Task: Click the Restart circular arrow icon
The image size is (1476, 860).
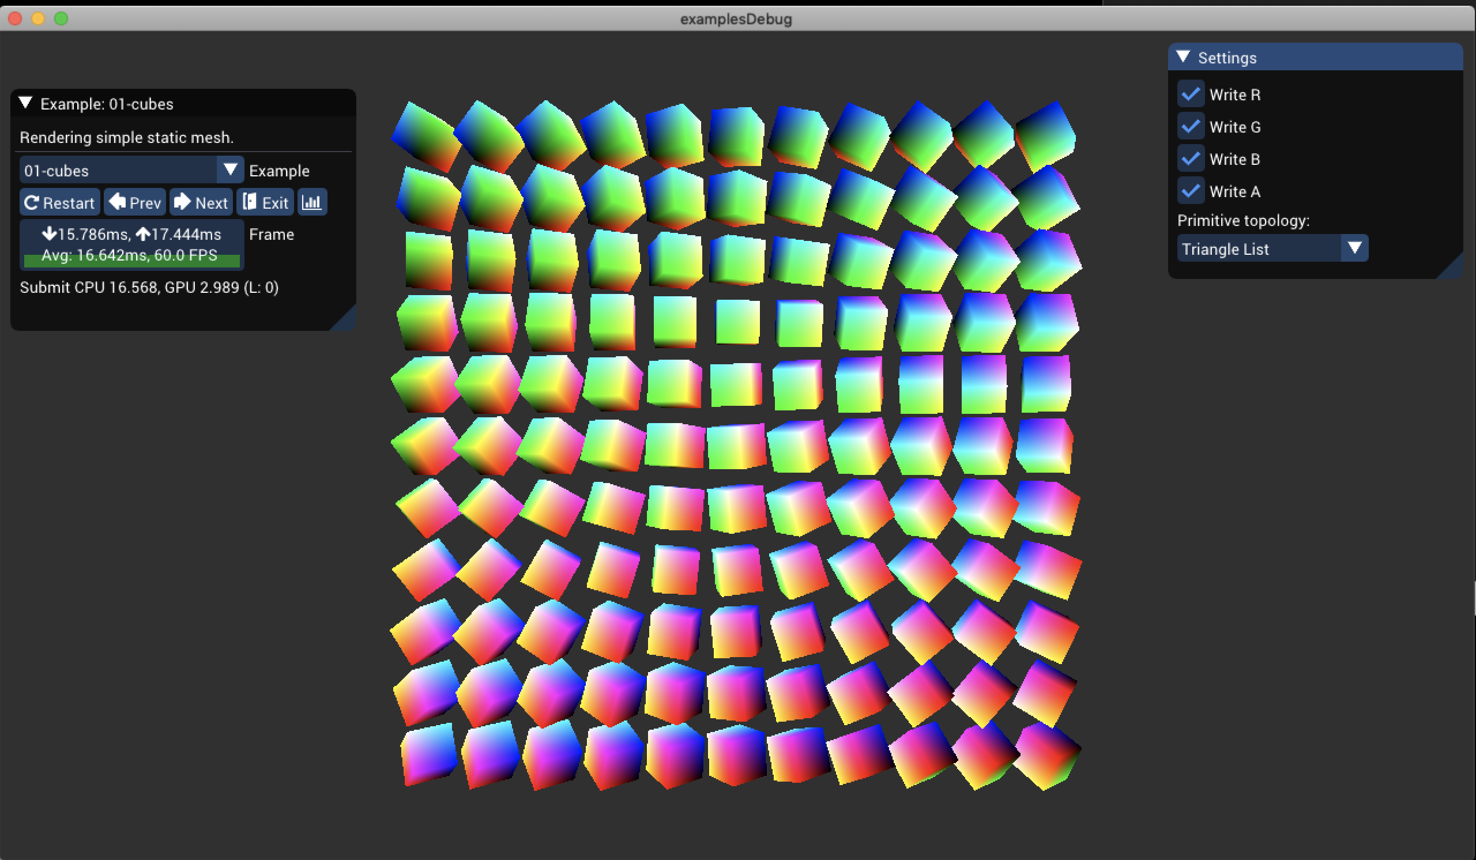Action: (x=32, y=202)
